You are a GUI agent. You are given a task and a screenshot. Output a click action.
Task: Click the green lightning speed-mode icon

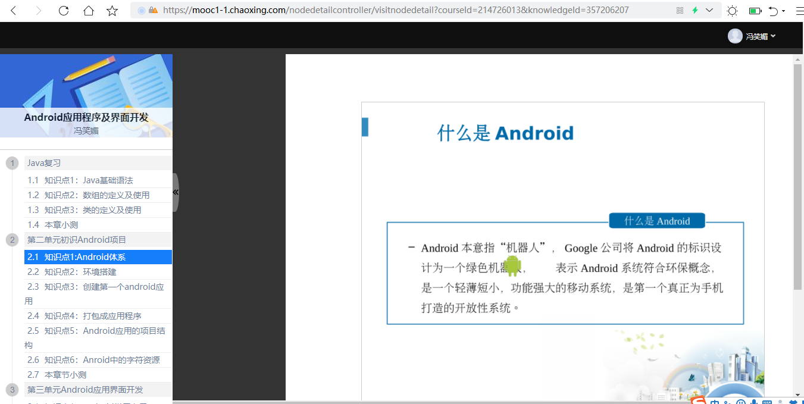[694, 11]
